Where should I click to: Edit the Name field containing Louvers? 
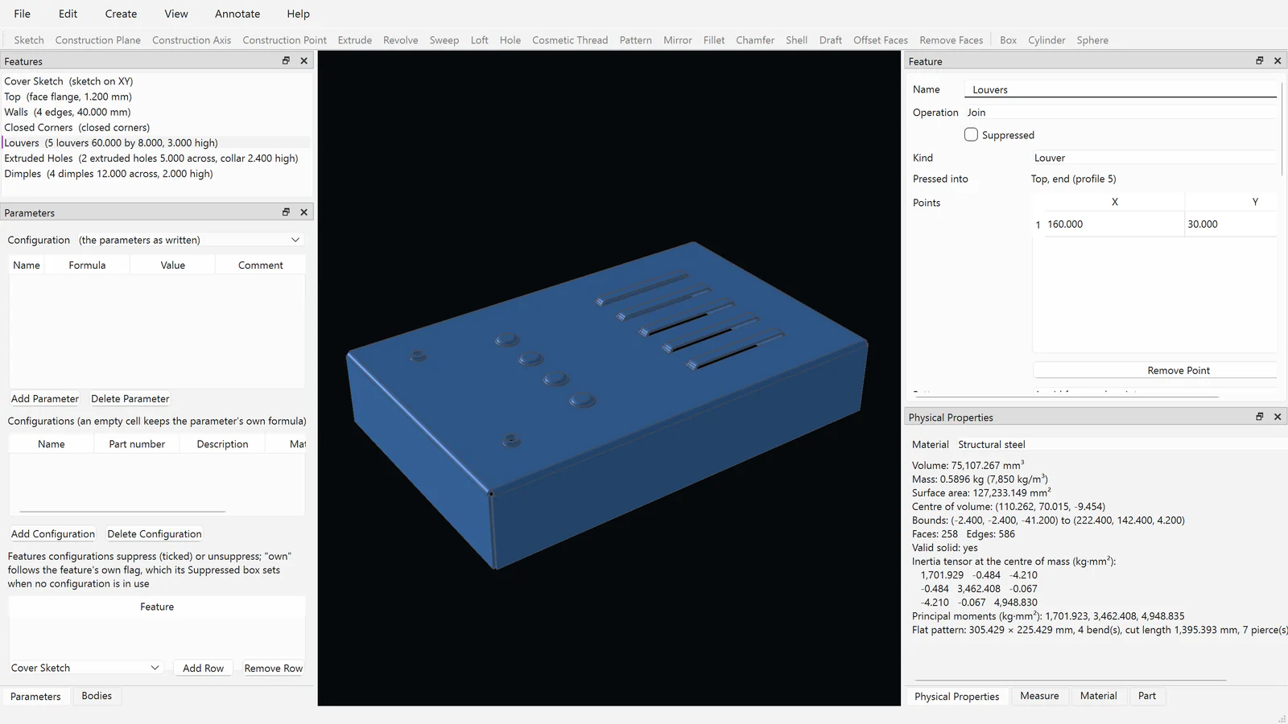click(x=1121, y=90)
